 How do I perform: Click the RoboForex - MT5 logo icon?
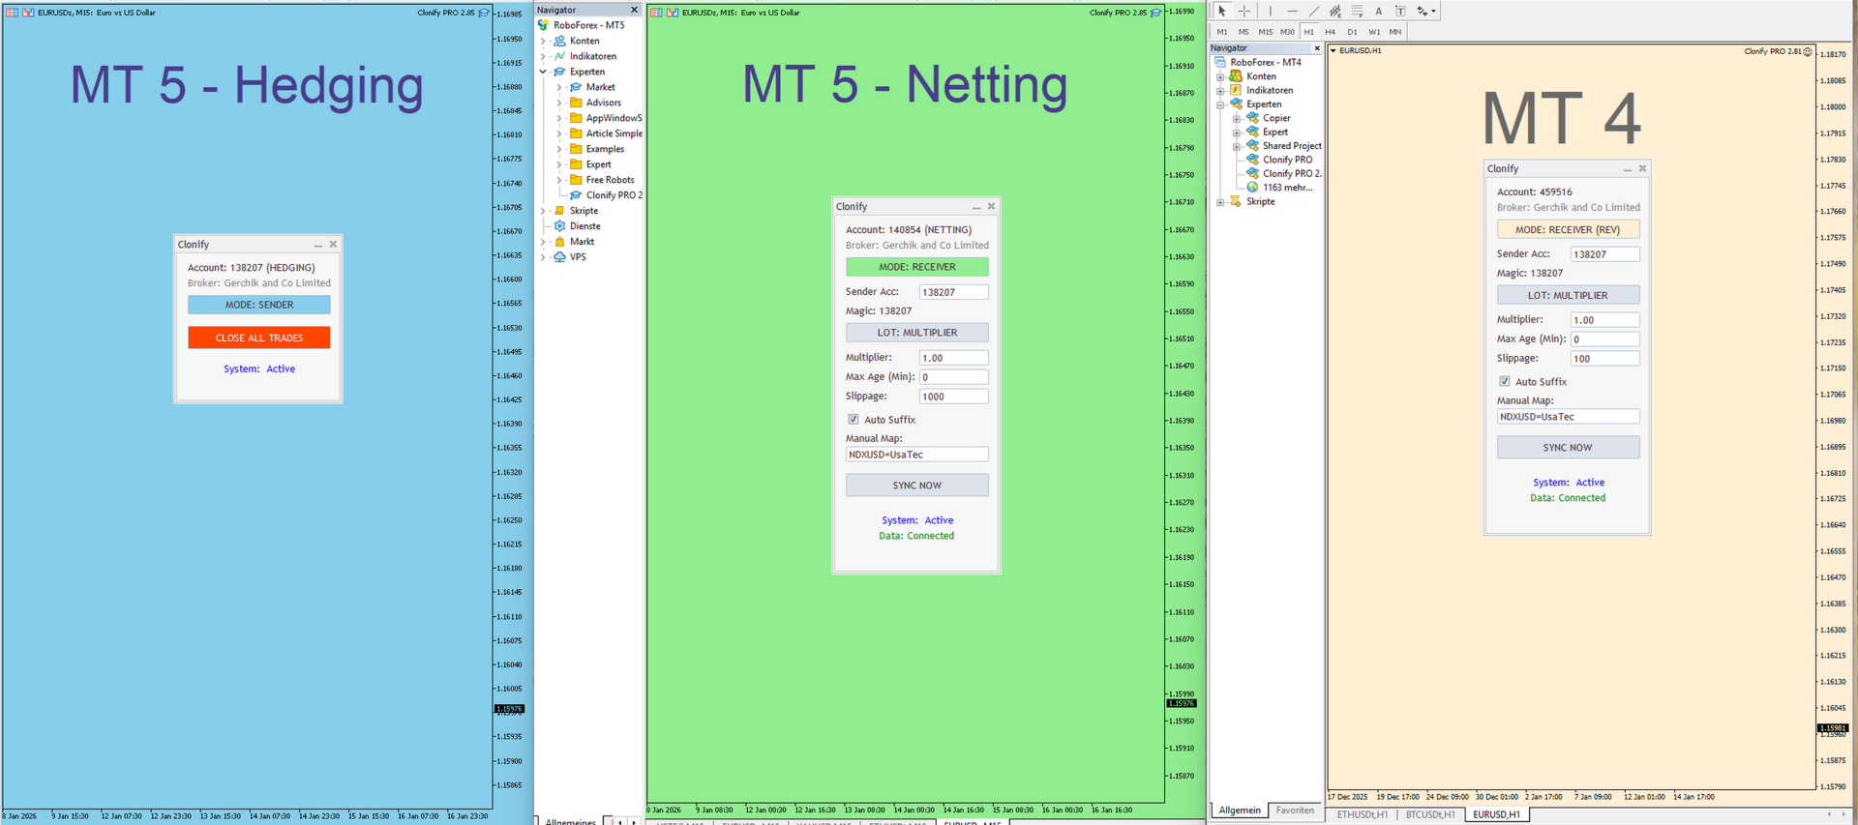543,25
